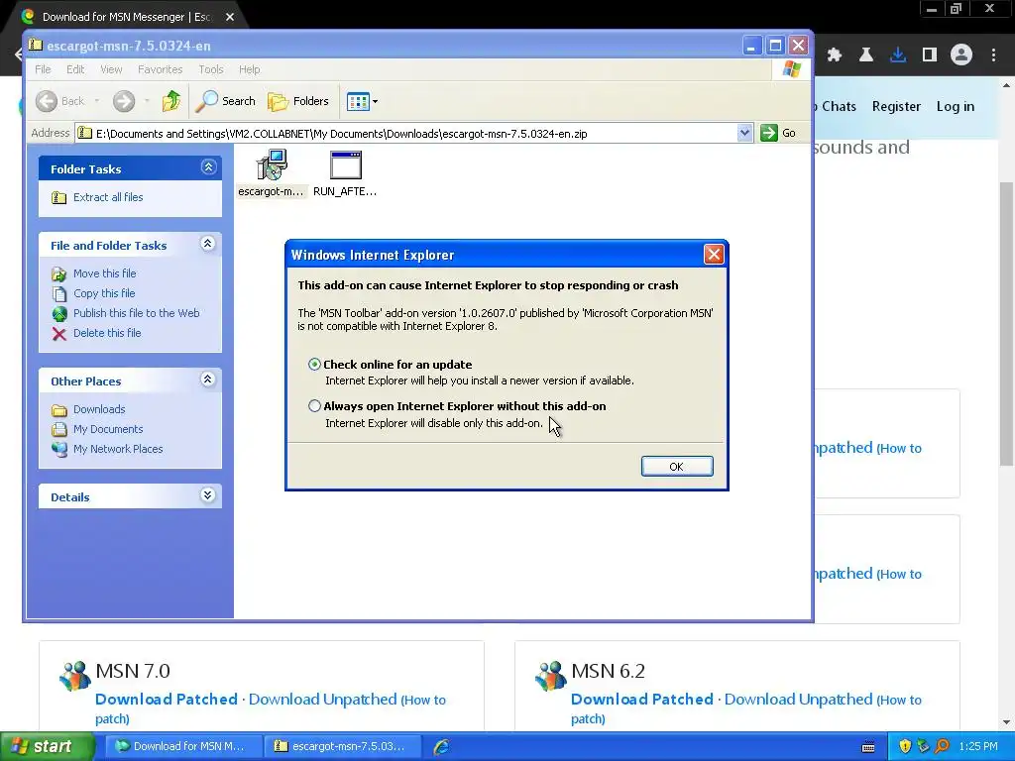Image resolution: width=1015 pixels, height=761 pixels.
Task: Click Publish this file to the Web
Action: pos(137,313)
